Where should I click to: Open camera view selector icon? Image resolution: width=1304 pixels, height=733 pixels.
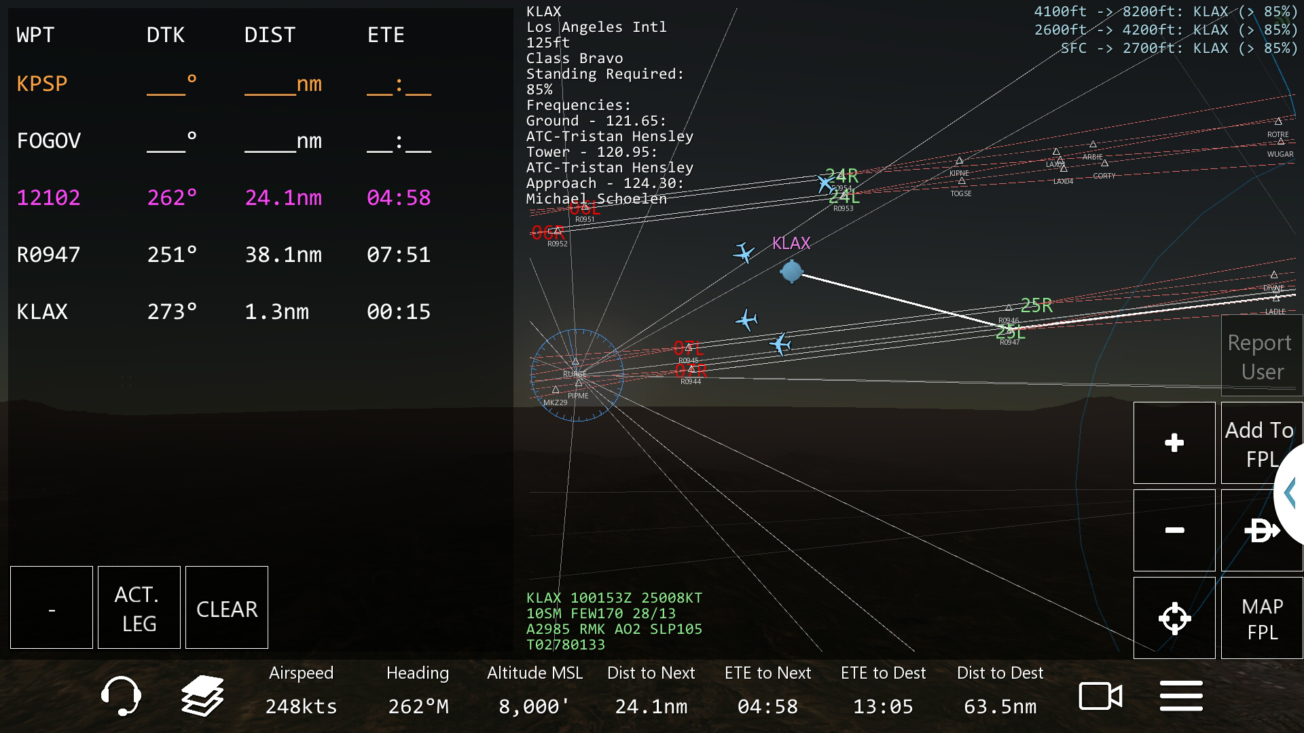pos(1100,696)
